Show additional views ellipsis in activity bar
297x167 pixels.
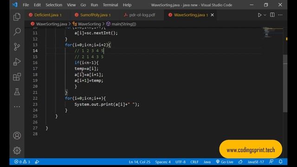pyautogui.click(x=17, y=107)
